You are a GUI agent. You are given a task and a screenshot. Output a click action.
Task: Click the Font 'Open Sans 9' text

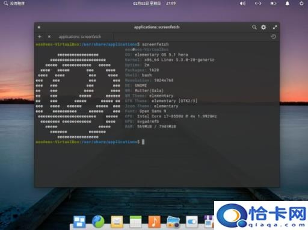point(153,111)
